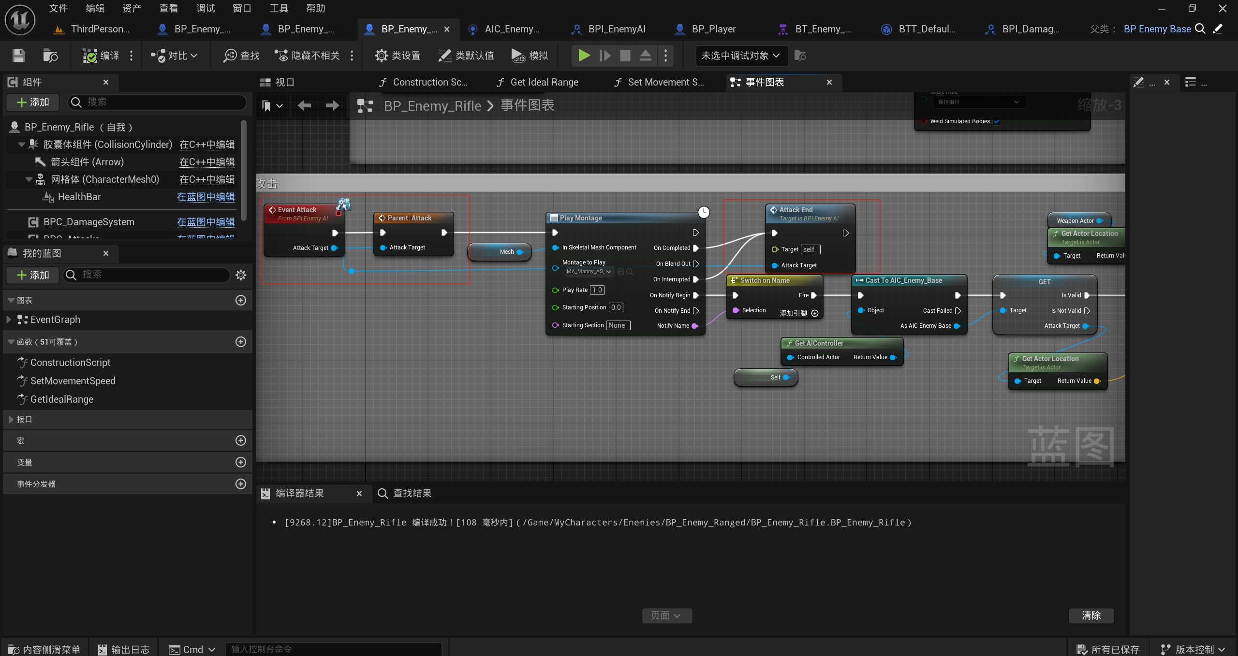Click the Browse to asset icon

point(50,56)
